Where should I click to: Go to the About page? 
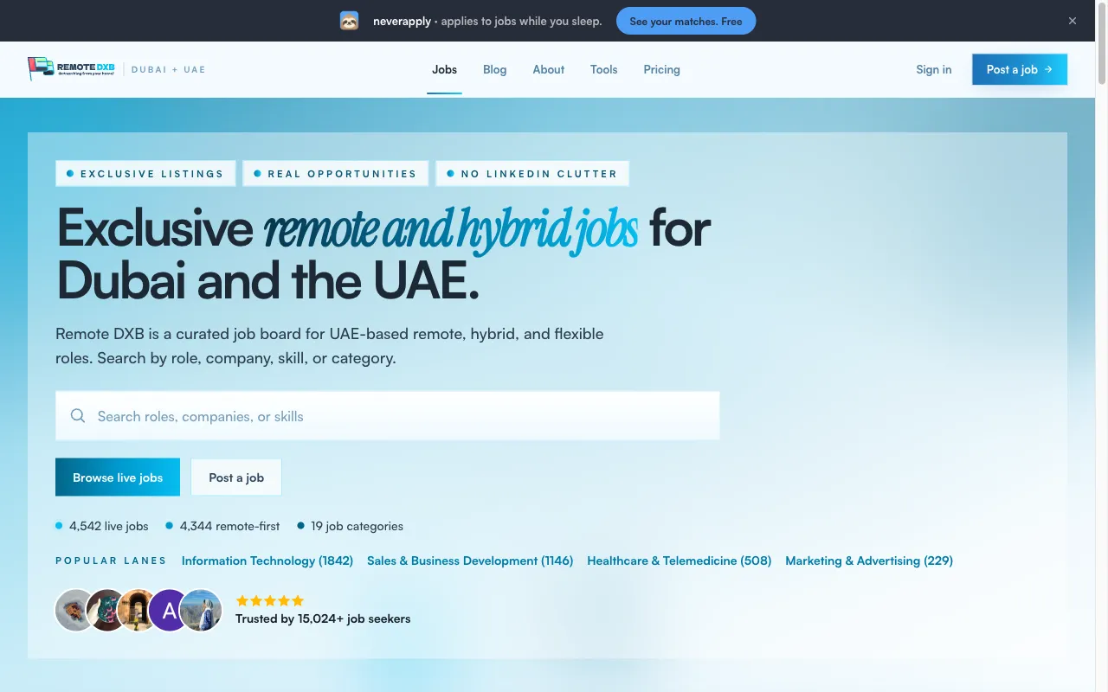549,69
